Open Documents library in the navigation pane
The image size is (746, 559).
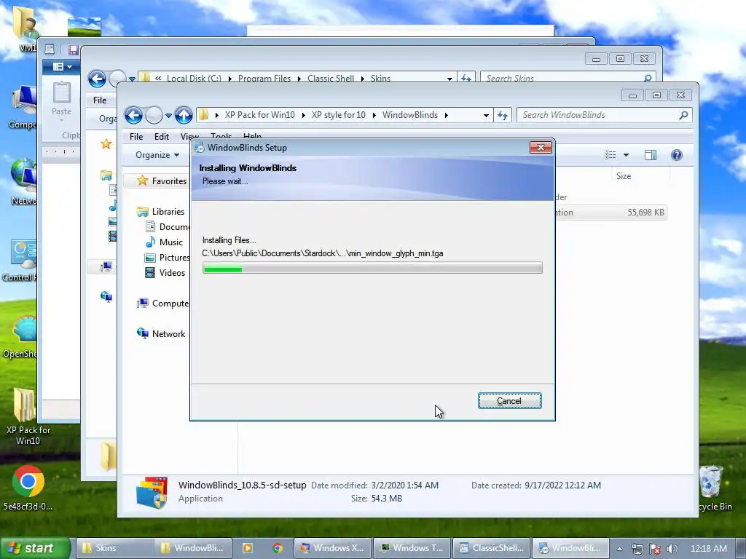167,227
